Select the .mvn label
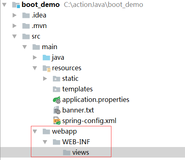 39,26
